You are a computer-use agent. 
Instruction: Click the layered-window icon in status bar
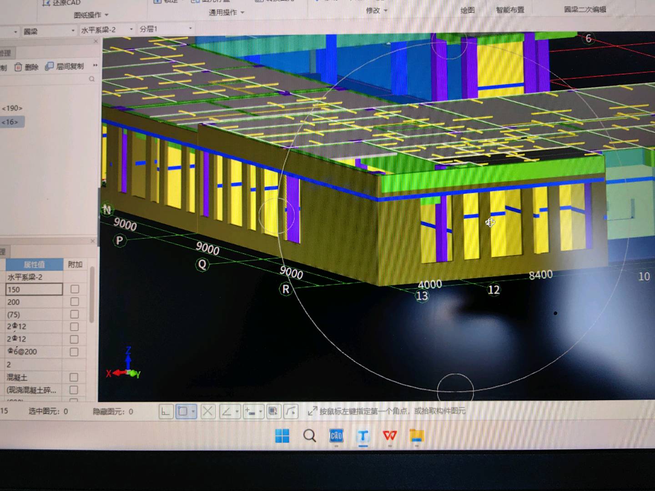point(273,411)
